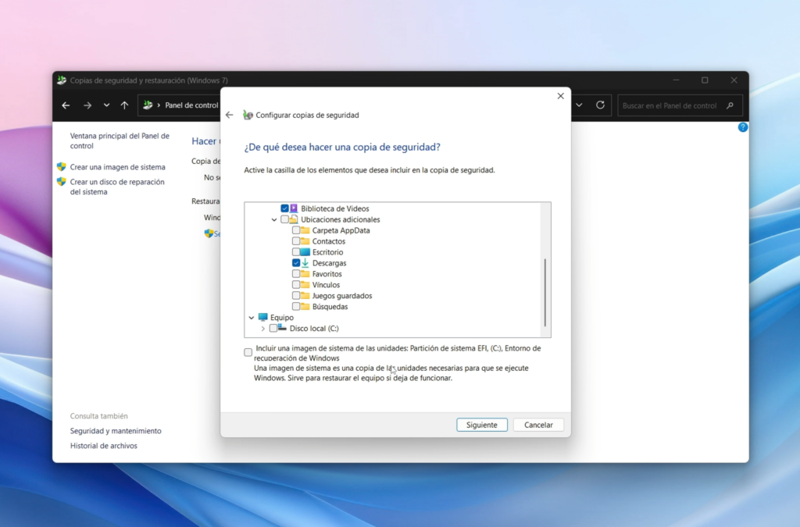
Task: Collapse the Ubicaciones adicionales tree node
Action: coord(274,219)
